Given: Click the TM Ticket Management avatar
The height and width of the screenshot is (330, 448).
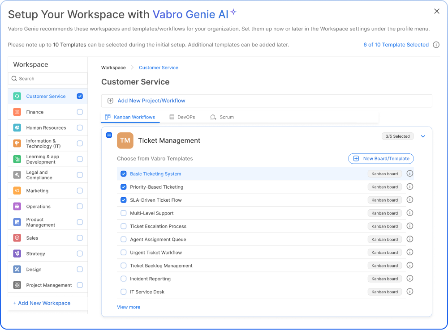Looking at the screenshot, I should pos(125,140).
